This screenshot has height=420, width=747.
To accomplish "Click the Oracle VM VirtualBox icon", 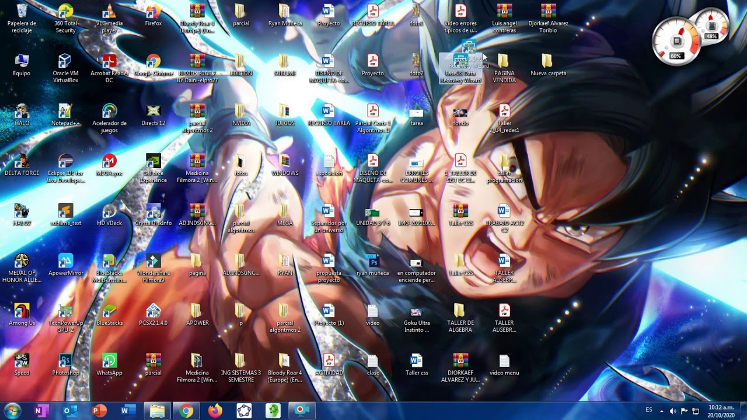I will click(x=65, y=68).
